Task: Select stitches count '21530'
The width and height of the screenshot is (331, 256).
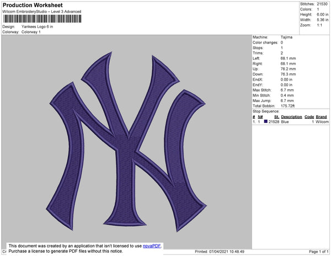Action: point(322,4)
